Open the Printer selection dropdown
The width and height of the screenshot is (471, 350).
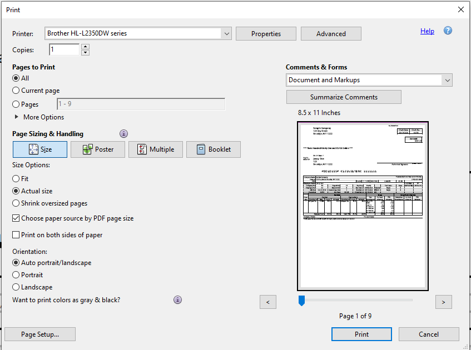[x=226, y=34]
